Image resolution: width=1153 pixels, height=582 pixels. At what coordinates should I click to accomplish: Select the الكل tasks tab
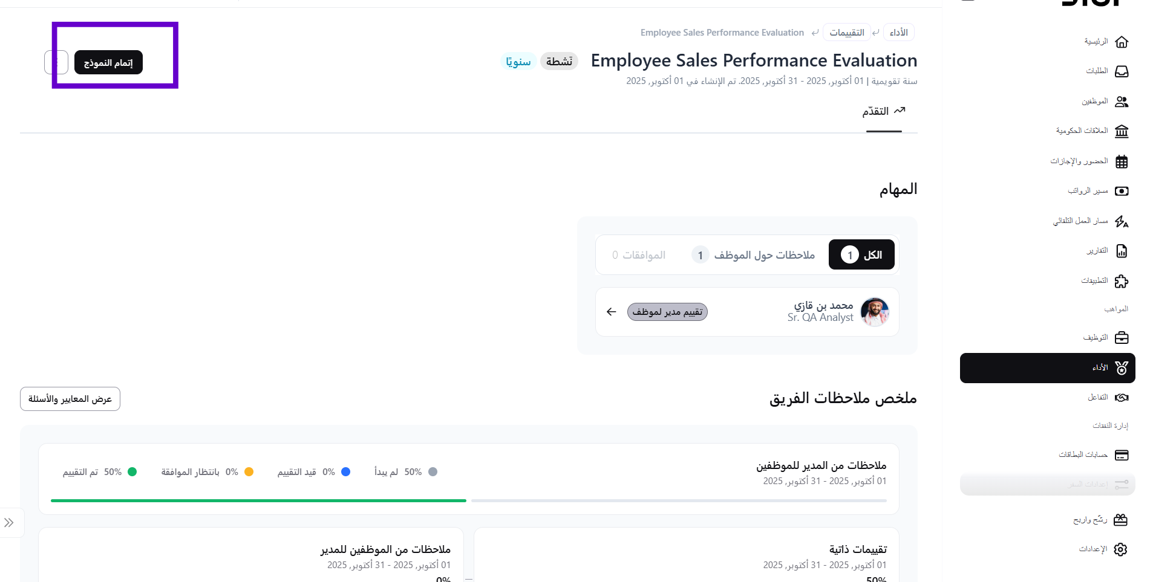click(861, 255)
